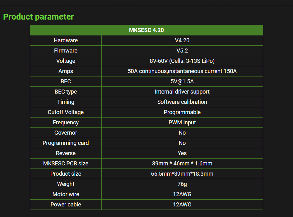Viewport: 293px width, 217px height.
Task: Click the 39mm * 46mm * 1.6mm cell
Action: click(x=182, y=164)
